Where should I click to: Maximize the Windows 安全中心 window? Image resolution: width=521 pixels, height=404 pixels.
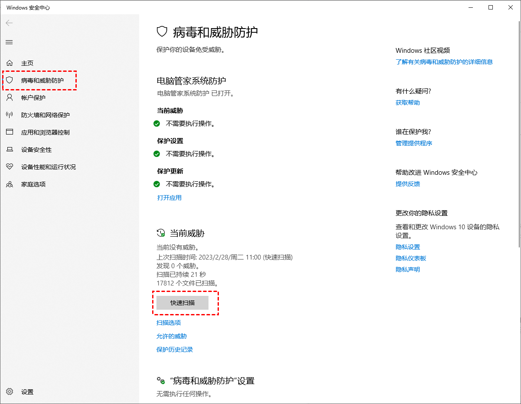[x=491, y=7]
